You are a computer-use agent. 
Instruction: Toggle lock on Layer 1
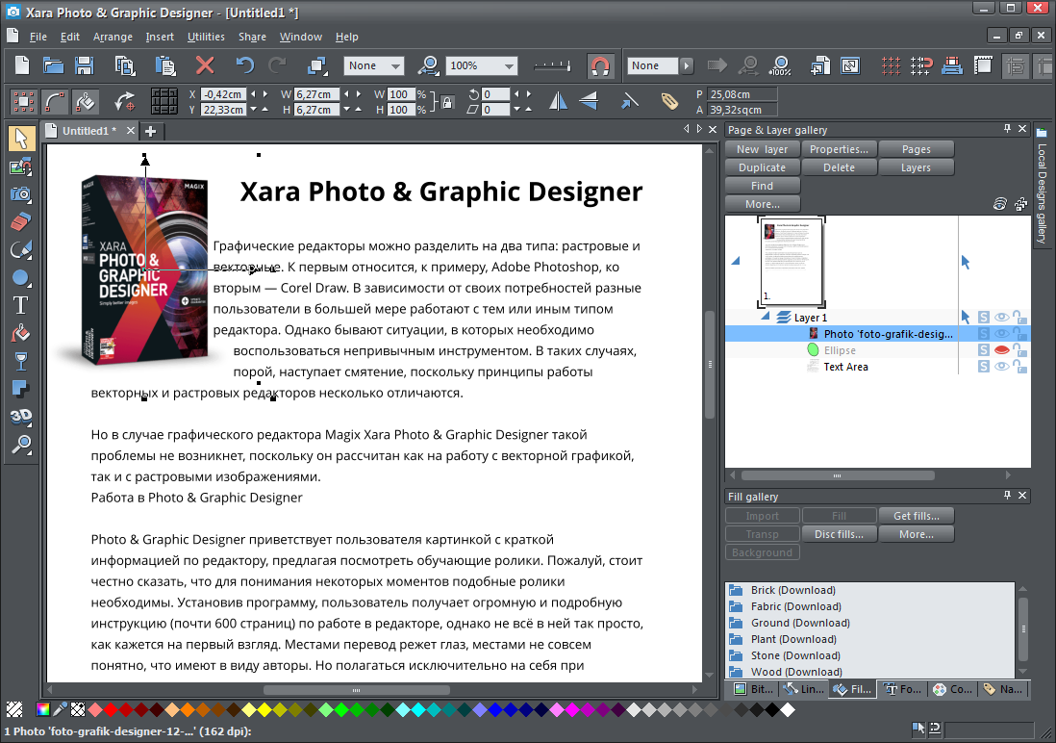(x=1019, y=317)
